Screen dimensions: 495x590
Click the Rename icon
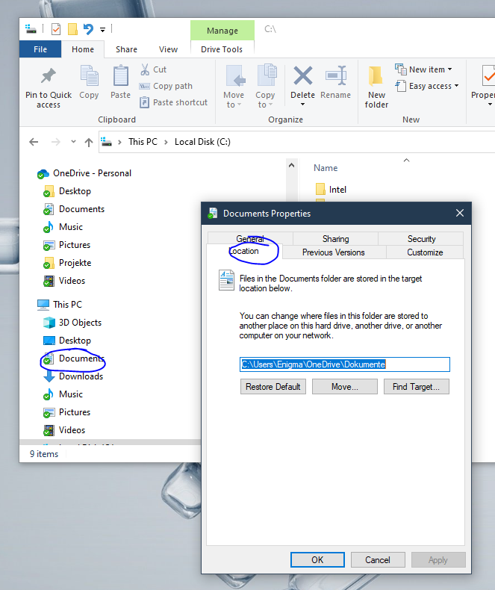tap(335, 75)
